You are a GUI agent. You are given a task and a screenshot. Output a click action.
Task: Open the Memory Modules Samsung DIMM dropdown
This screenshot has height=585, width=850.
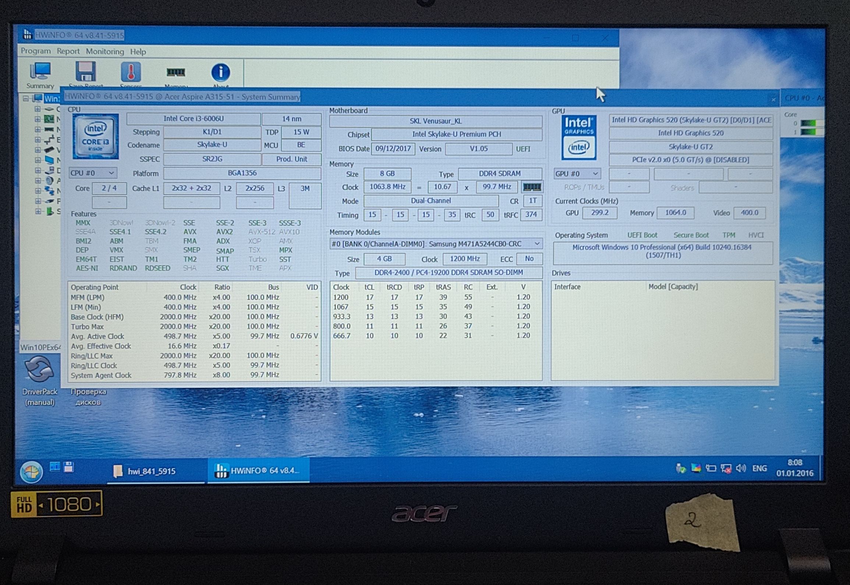pyautogui.click(x=436, y=244)
